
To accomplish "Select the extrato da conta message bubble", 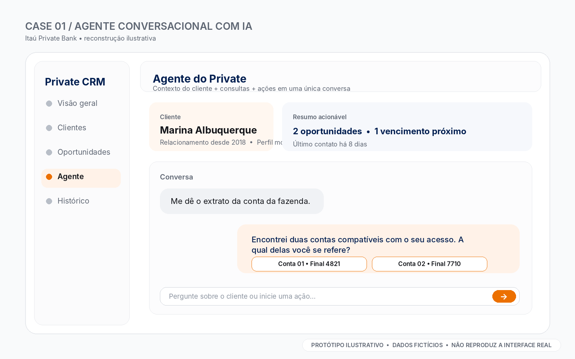I will tap(242, 201).
